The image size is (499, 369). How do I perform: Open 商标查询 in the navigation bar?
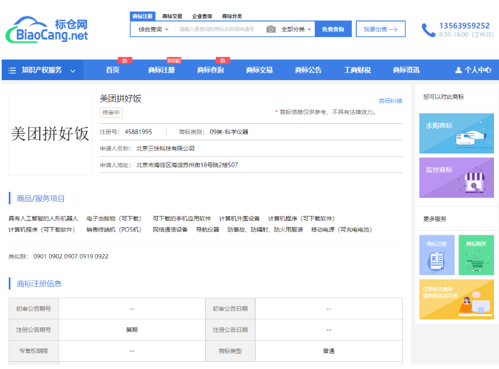click(210, 70)
